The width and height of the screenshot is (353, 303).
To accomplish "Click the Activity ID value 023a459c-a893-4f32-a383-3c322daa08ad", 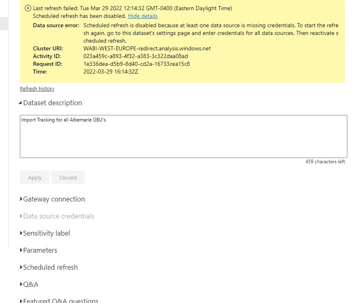I will 136,56.
